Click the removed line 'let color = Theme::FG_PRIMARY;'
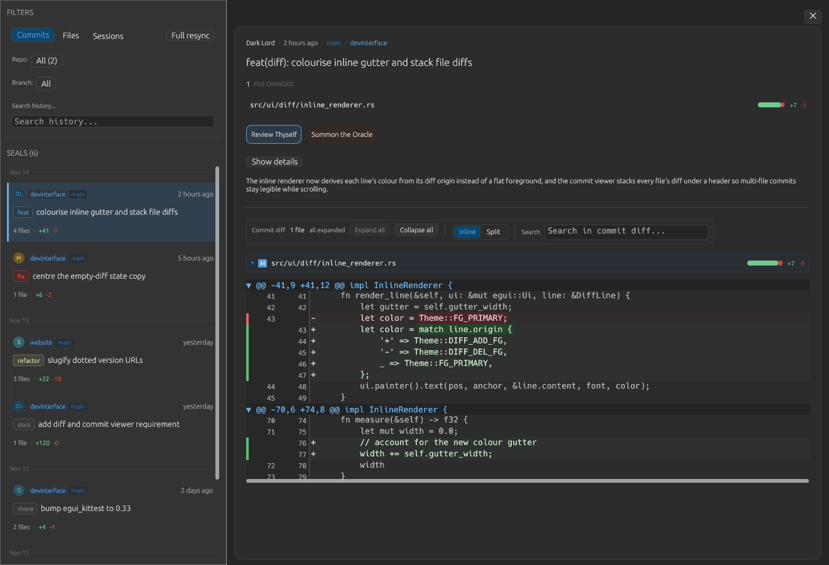The width and height of the screenshot is (829, 565). [528, 318]
